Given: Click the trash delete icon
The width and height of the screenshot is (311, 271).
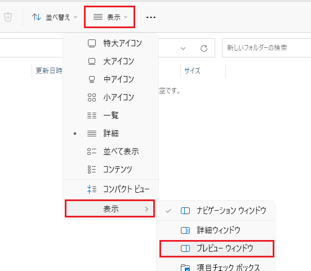Looking at the screenshot, I should click(x=8, y=17).
